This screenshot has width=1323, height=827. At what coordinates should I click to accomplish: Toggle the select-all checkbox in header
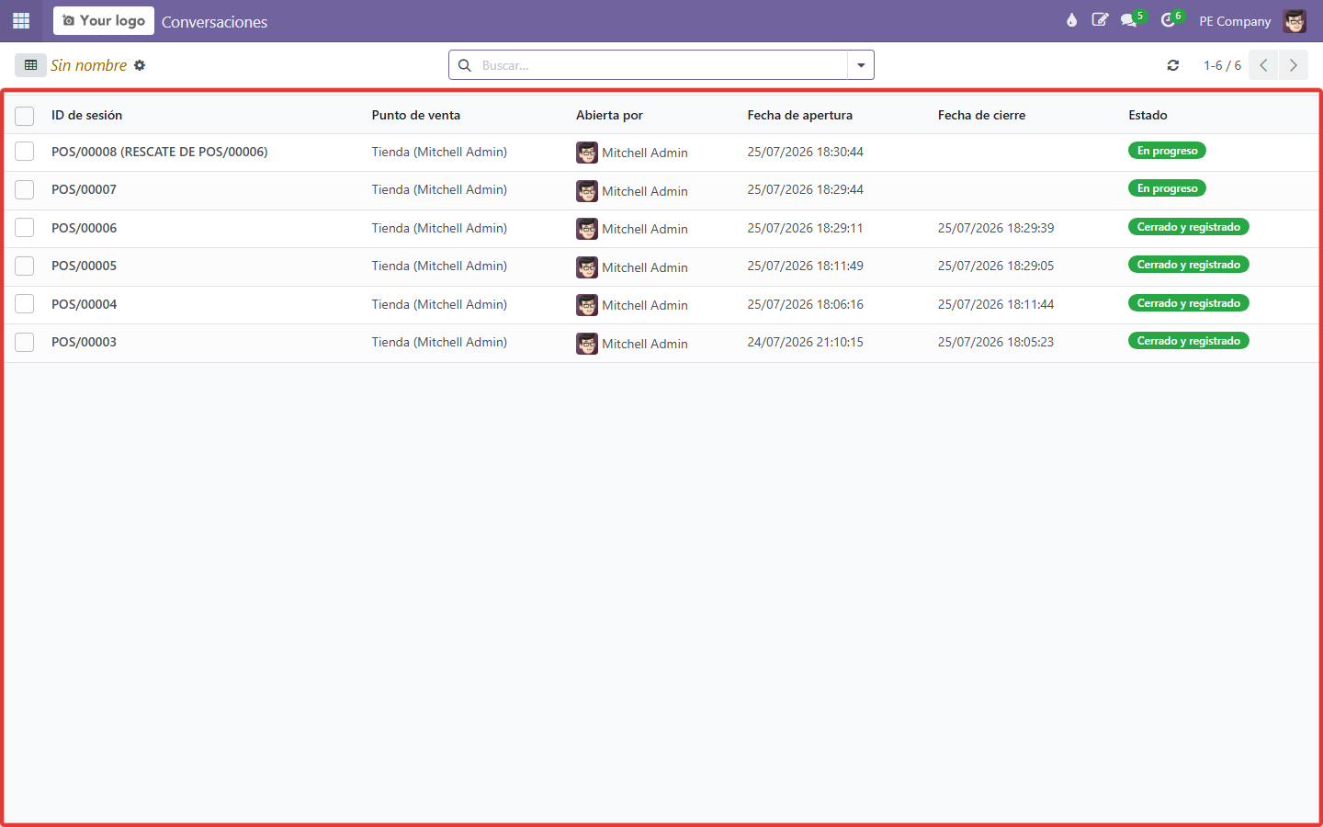point(25,116)
